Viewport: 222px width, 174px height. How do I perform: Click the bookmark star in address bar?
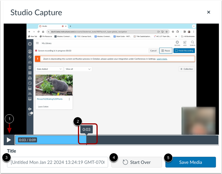[167, 32]
